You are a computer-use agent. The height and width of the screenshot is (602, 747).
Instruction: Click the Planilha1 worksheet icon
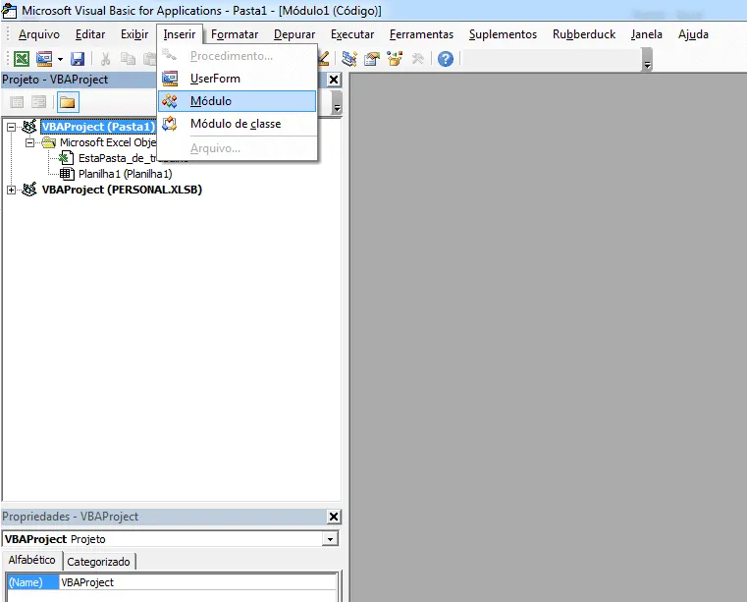pos(67,174)
